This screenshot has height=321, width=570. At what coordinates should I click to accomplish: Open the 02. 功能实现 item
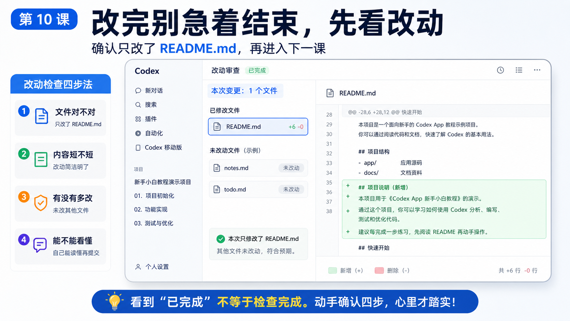click(151, 209)
